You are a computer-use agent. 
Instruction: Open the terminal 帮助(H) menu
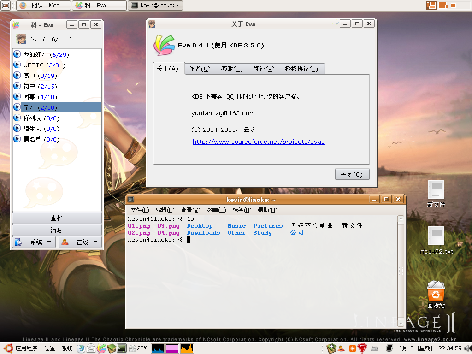click(268, 210)
